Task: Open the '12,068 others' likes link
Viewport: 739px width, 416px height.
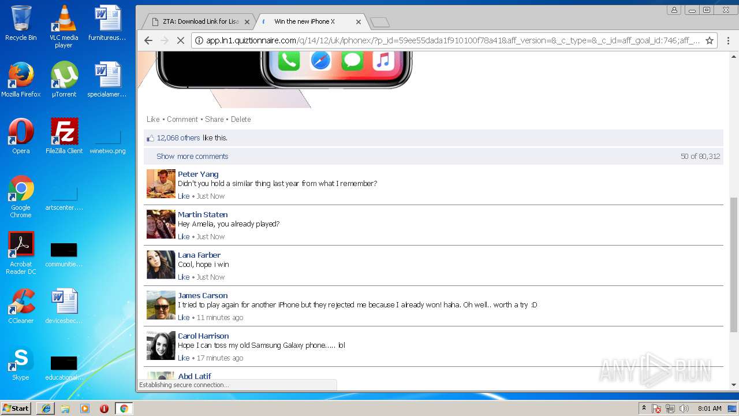Action: (178, 138)
